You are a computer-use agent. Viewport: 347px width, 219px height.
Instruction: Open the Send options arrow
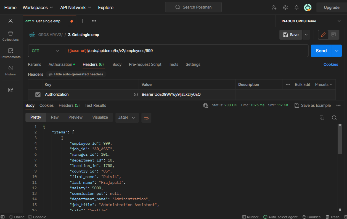tap(337, 51)
